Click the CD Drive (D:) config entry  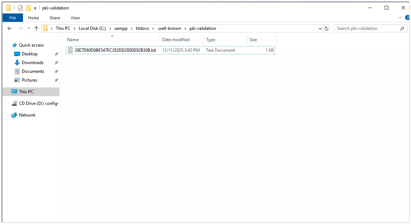pyautogui.click(x=36, y=103)
